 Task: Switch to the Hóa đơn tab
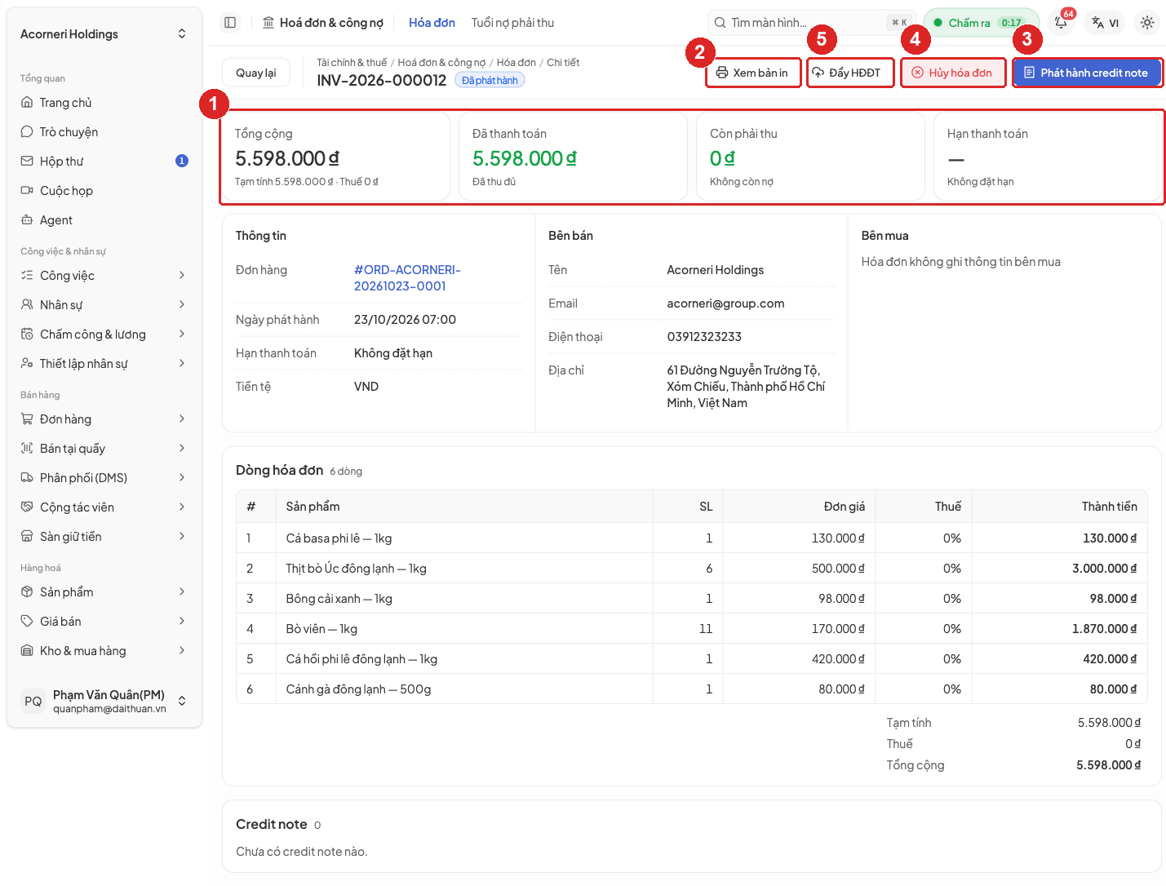click(432, 23)
